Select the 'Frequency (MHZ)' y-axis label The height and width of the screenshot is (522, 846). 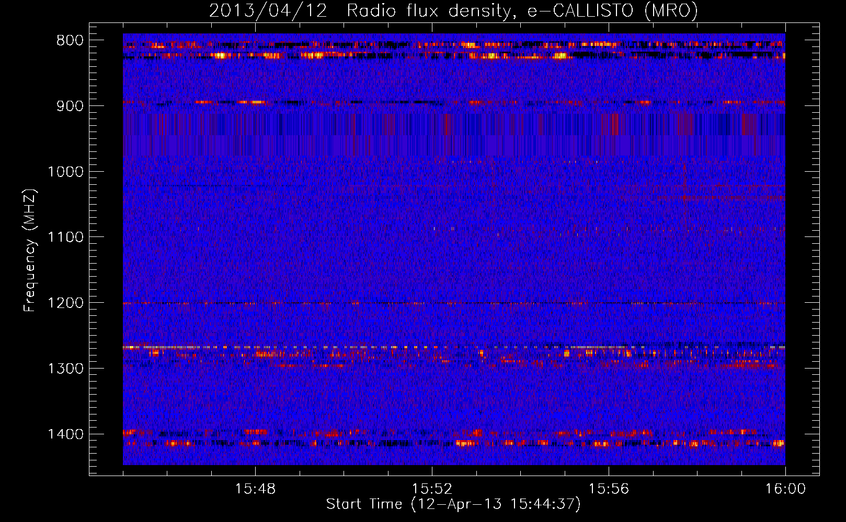(x=30, y=250)
